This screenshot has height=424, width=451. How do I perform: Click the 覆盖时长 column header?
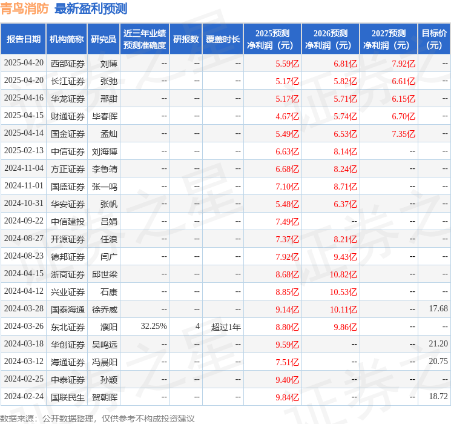tap(223, 39)
